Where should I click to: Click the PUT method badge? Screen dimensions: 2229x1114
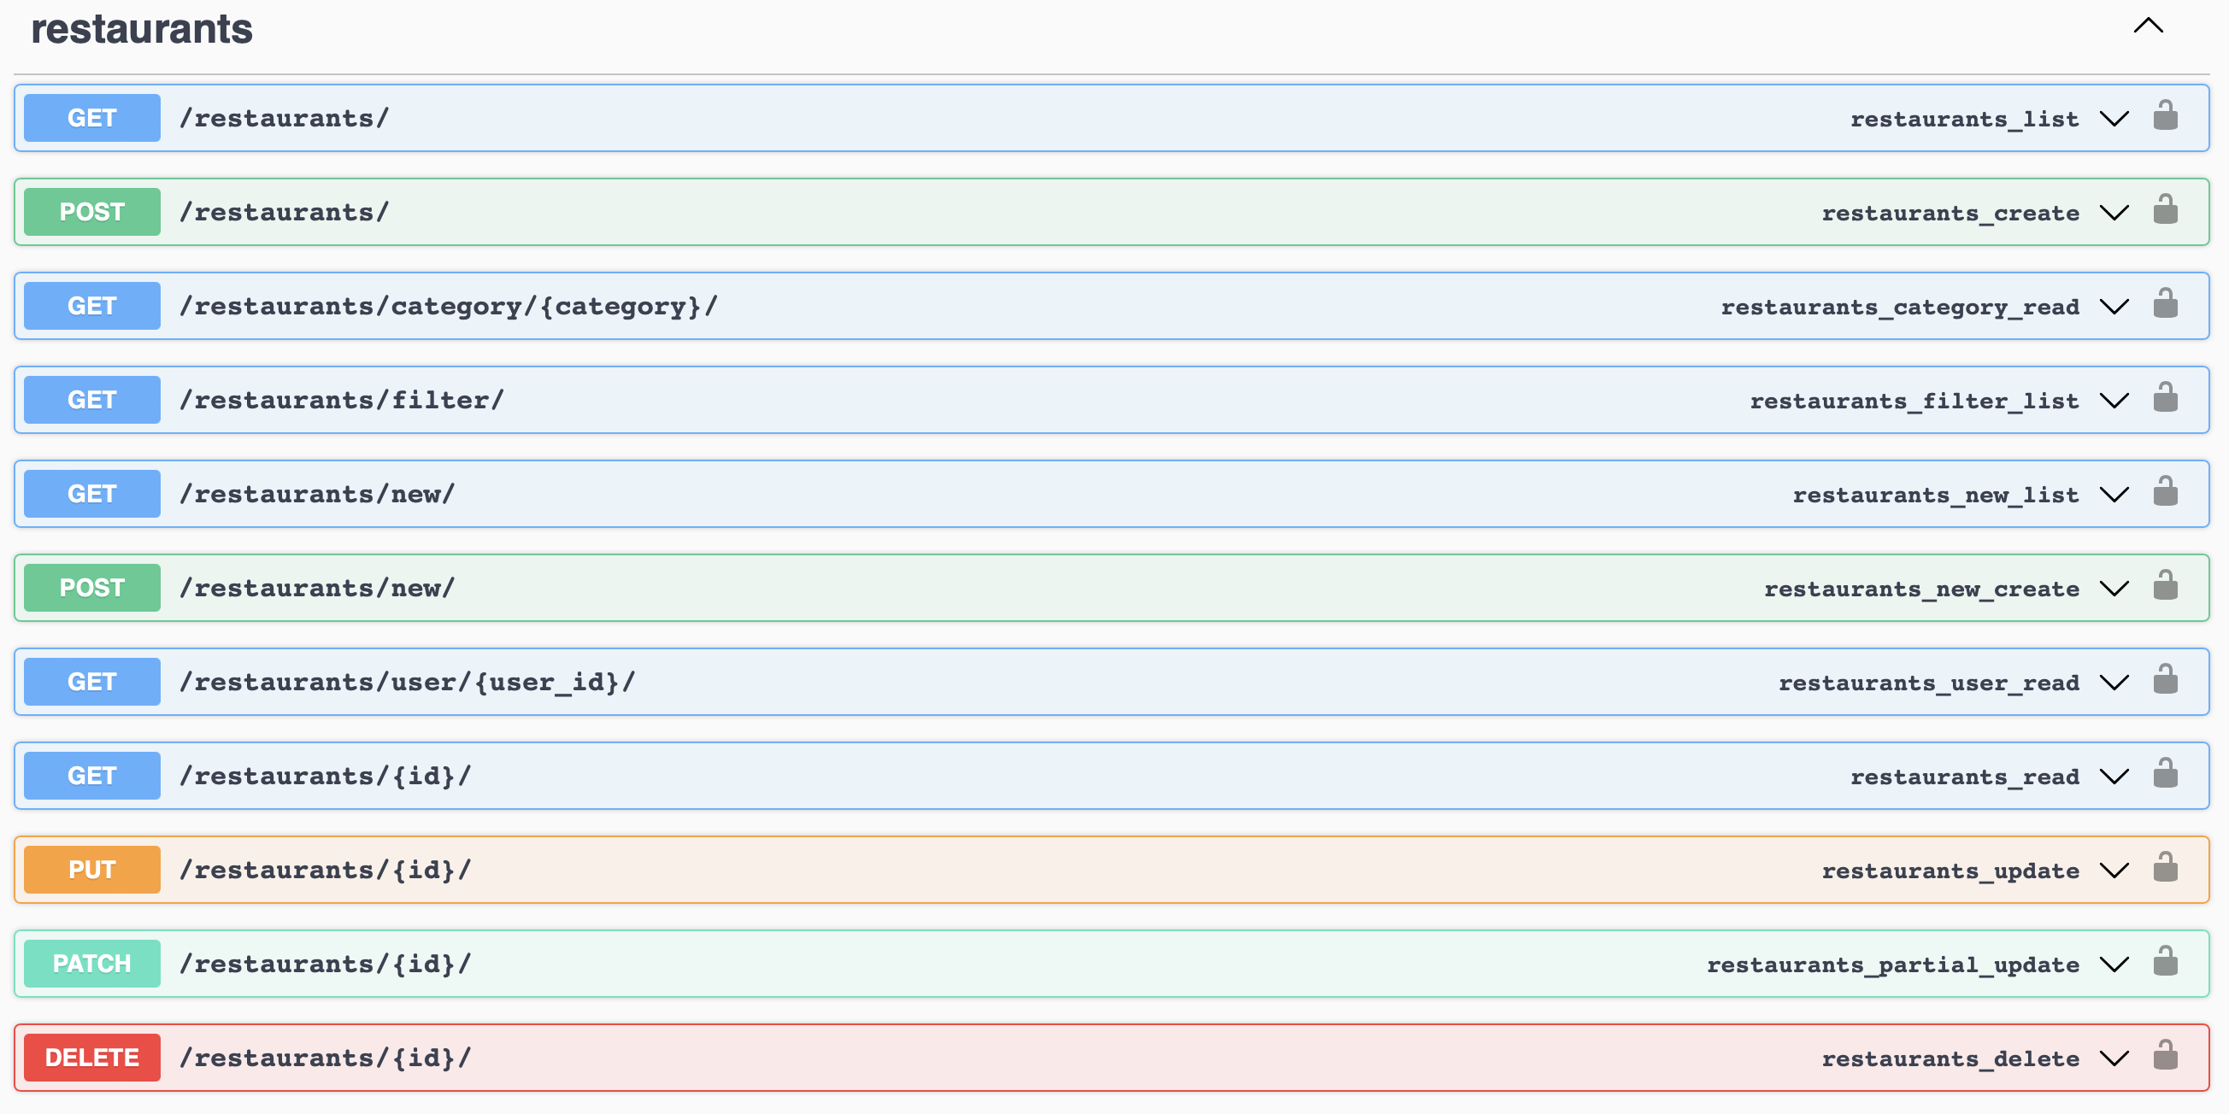tap(91, 869)
